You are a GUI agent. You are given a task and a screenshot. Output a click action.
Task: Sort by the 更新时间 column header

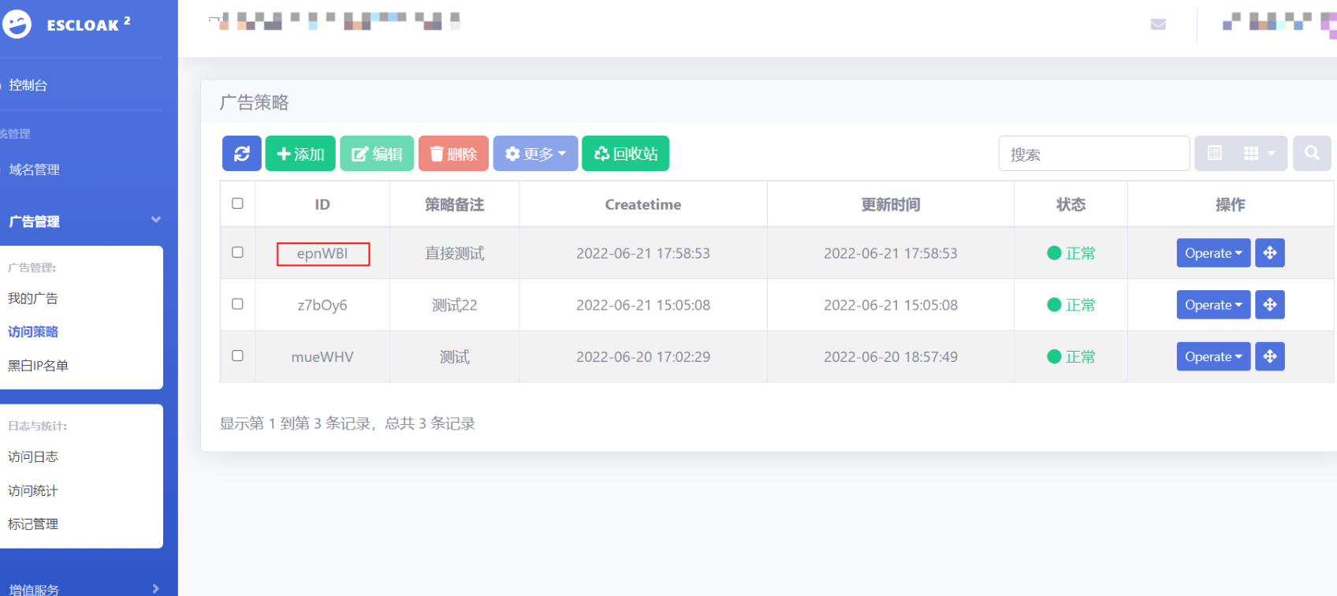[891, 205]
